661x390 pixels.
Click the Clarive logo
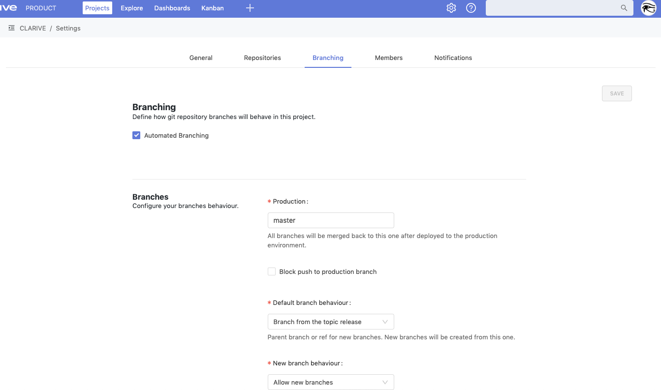[8, 8]
